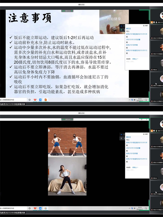Open the blue meeting app icon under the dance video
This screenshot has height=217, width=163.
tap(40, 208)
